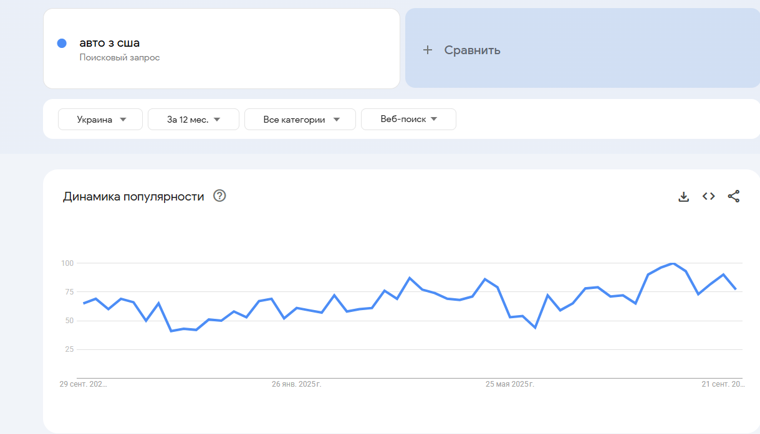The image size is (760, 434).
Task: Open the Украина region dropdown
Action: [x=100, y=120]
